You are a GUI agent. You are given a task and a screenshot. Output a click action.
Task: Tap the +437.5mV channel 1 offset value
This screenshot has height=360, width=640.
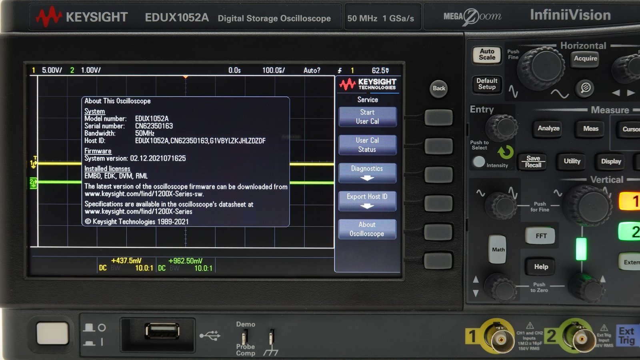[x=126, y=261]
